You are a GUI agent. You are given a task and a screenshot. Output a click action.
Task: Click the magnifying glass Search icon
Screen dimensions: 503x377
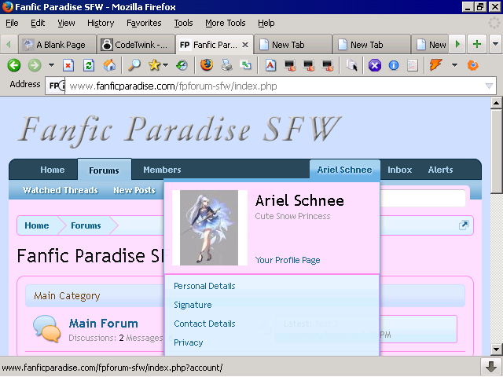(x=134, y=65)
